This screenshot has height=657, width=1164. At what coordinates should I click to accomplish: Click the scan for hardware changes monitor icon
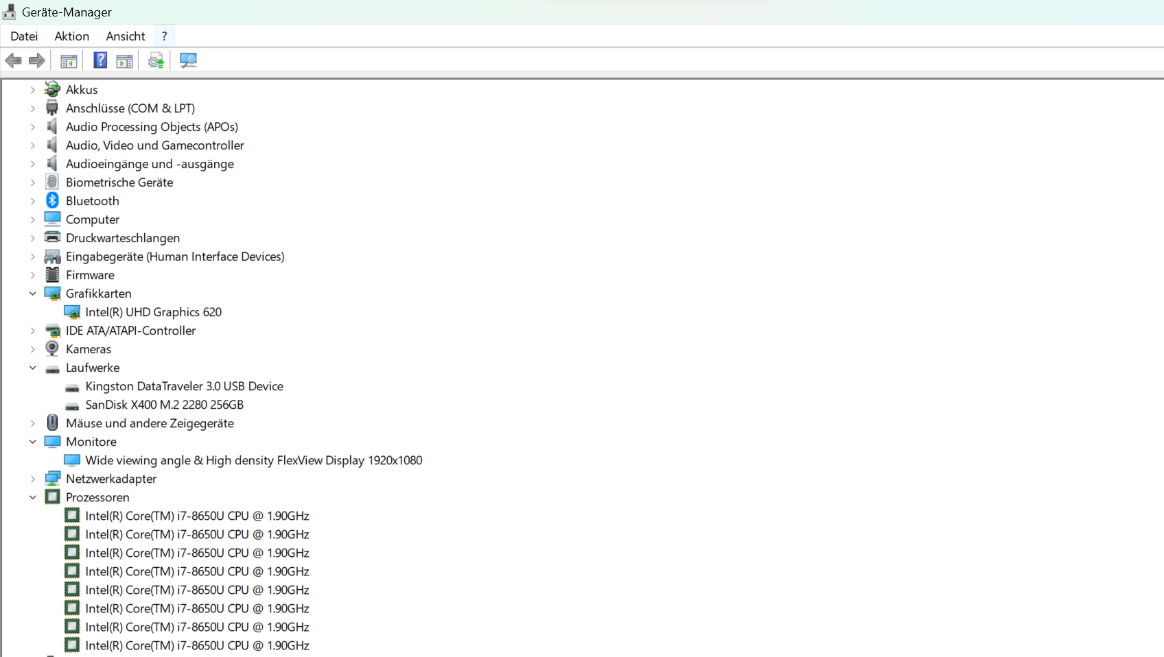pos(188,60)
